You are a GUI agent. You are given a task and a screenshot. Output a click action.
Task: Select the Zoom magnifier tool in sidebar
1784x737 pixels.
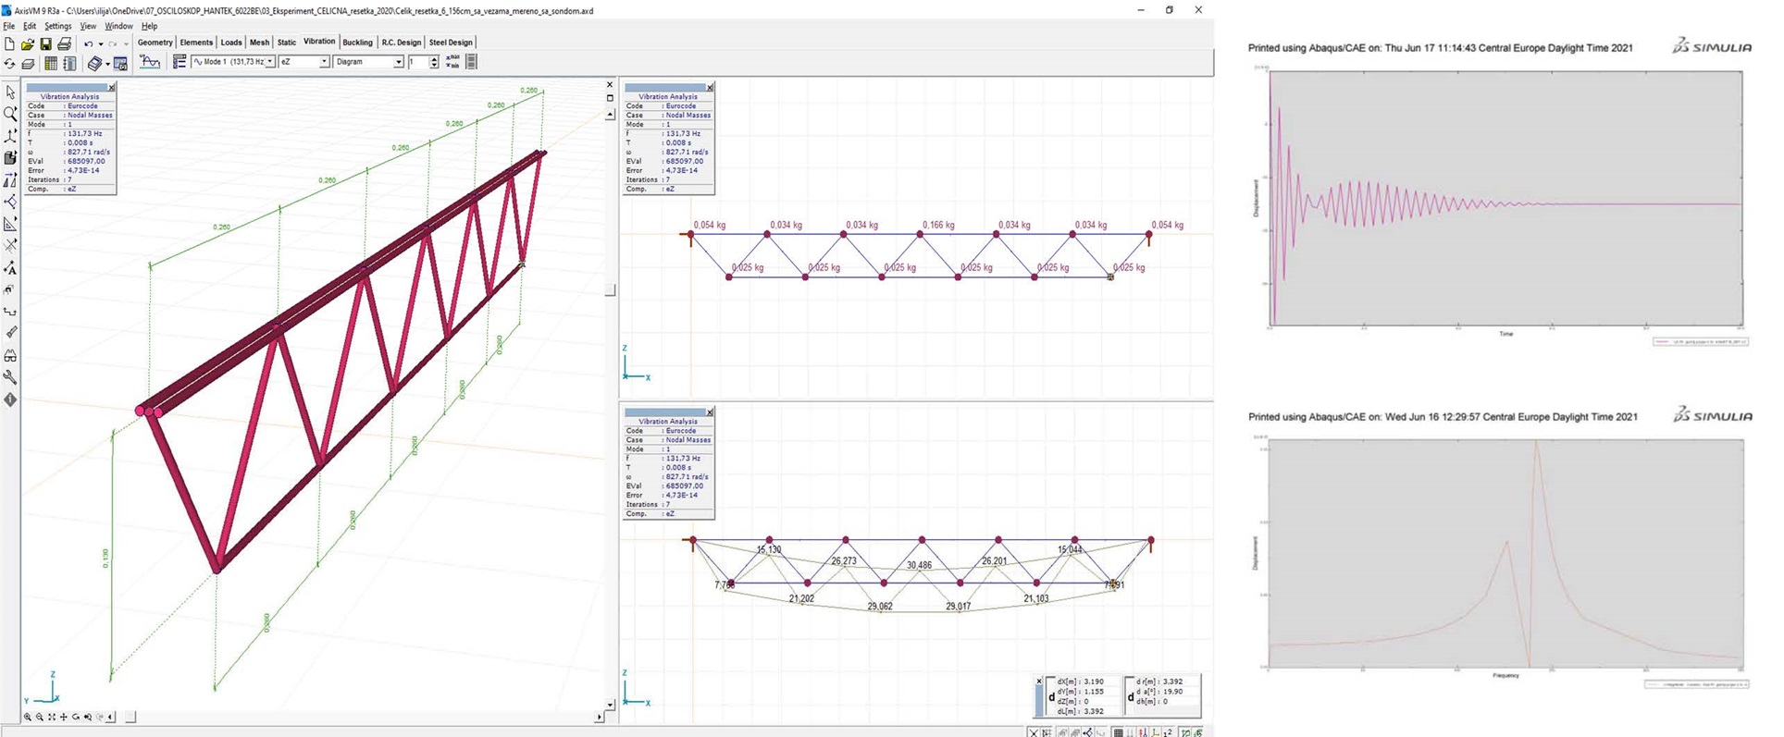[x=10, y=114]
